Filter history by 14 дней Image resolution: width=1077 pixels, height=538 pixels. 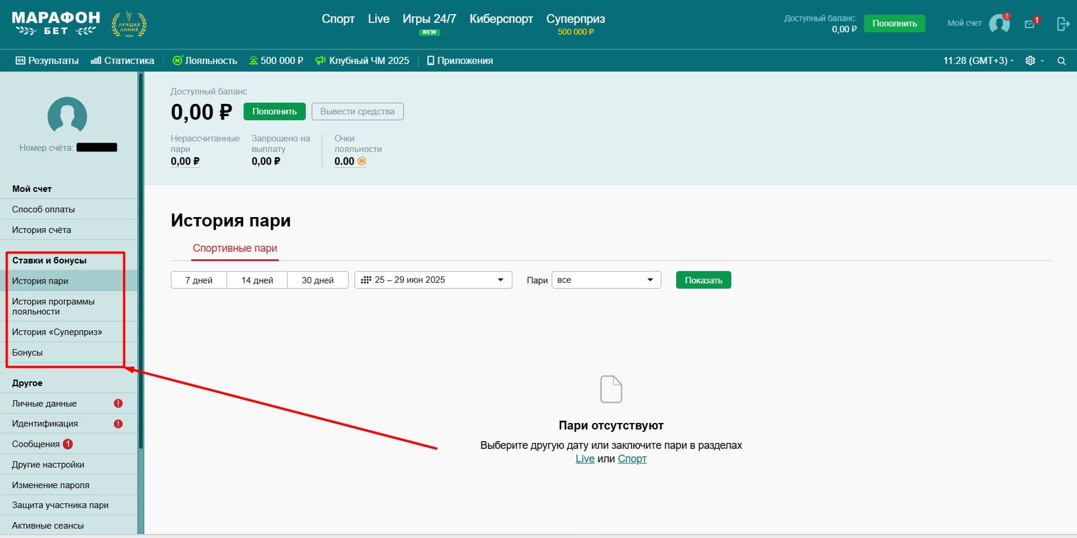pos(257,280)
